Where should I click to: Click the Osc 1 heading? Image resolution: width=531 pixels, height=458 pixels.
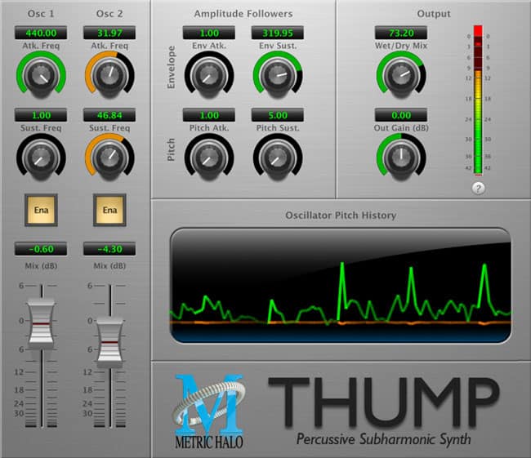pyautogui.click(x=41, y=14)
